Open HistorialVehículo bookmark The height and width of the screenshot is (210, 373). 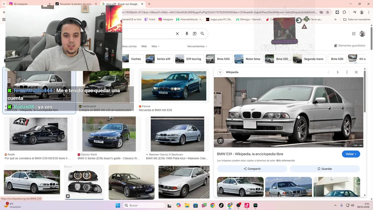click(189, 20)
